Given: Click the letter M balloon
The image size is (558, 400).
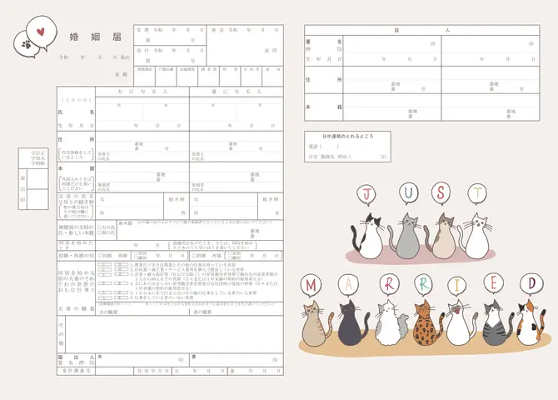Looking at the screenshot, I should [311, 285].
